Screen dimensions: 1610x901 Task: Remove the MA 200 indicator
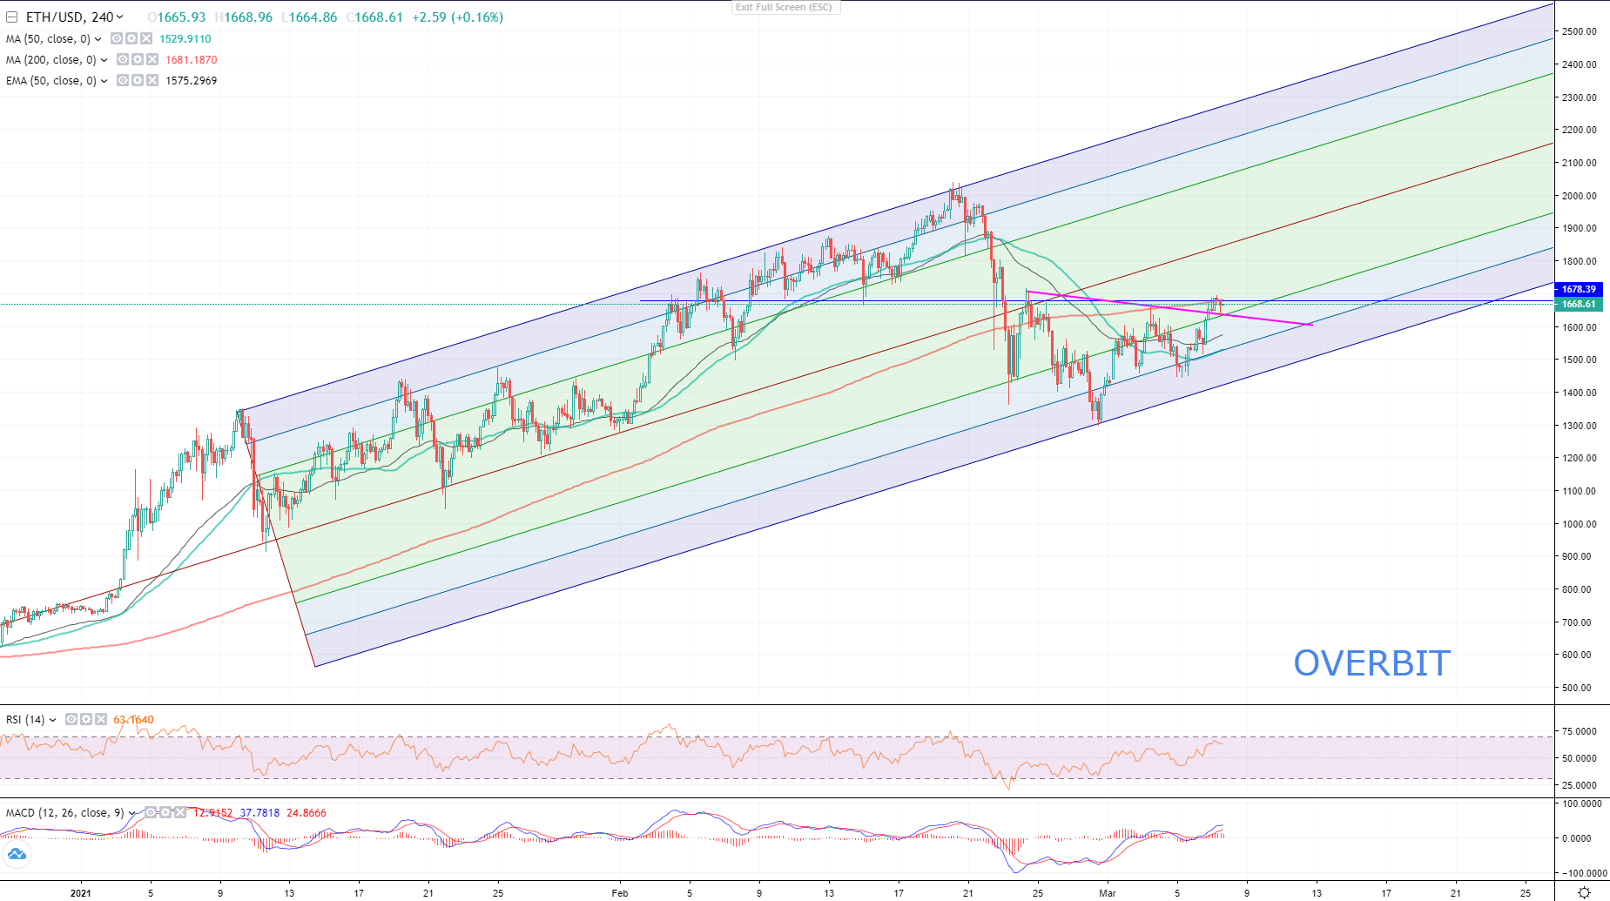pos(152,59)
